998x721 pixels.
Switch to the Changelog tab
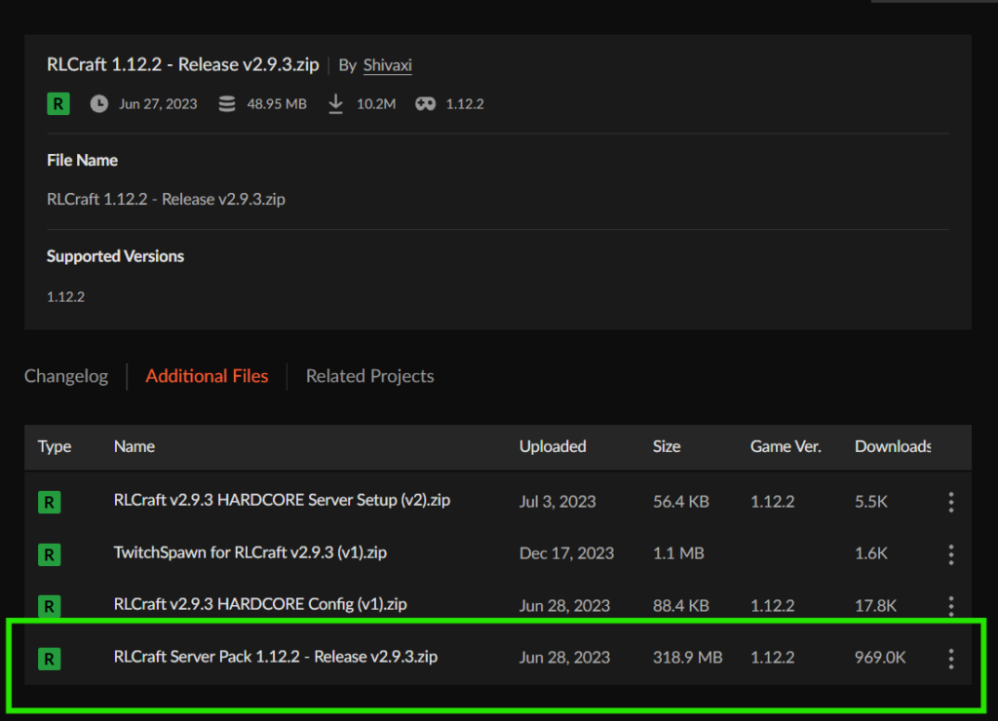pos(66,376)
